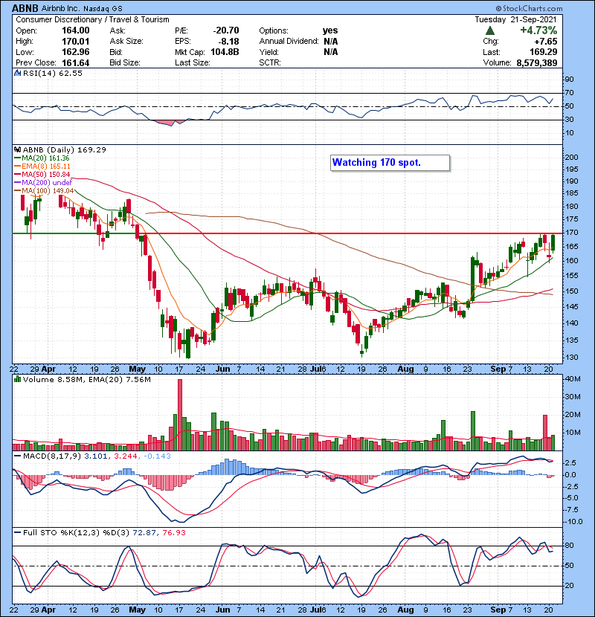Click the Low value 162.96
This screenshot has height=617, width=595.
76,52
